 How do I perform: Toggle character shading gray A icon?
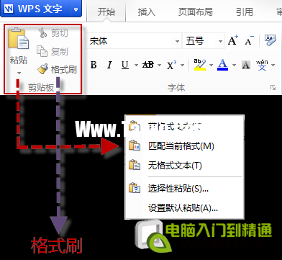pos(246,65)
